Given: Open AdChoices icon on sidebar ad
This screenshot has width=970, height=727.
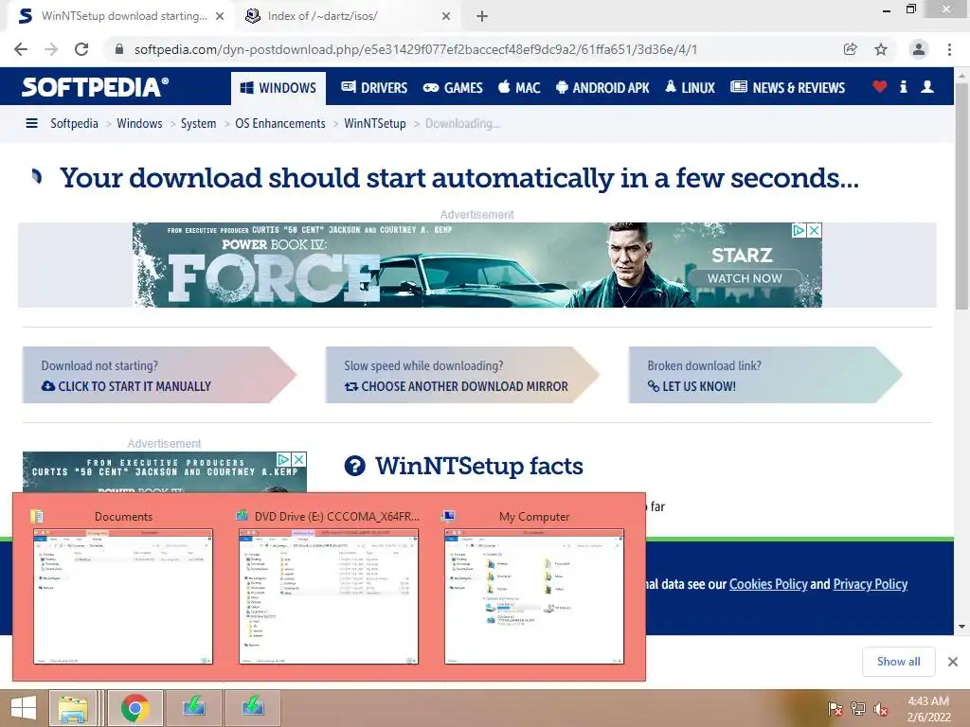Looking at the screenshot, I should pyautogui.click(x=283, y=459).
